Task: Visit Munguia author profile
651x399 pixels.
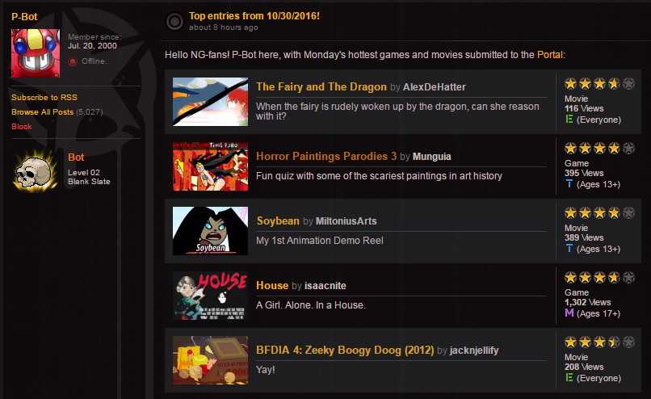Action: point(432,157)
